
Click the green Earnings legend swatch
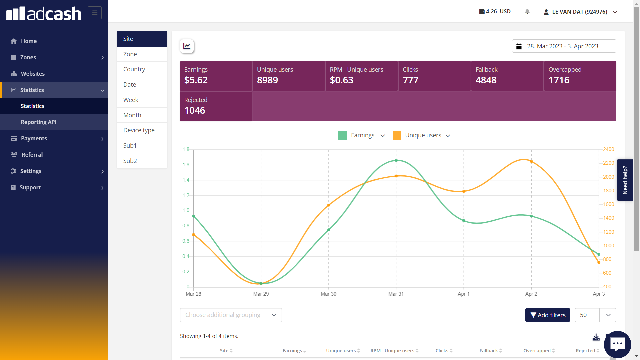coord(342,135)
